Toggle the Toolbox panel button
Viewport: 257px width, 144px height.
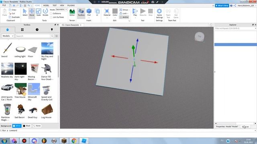tap(81, 12)
